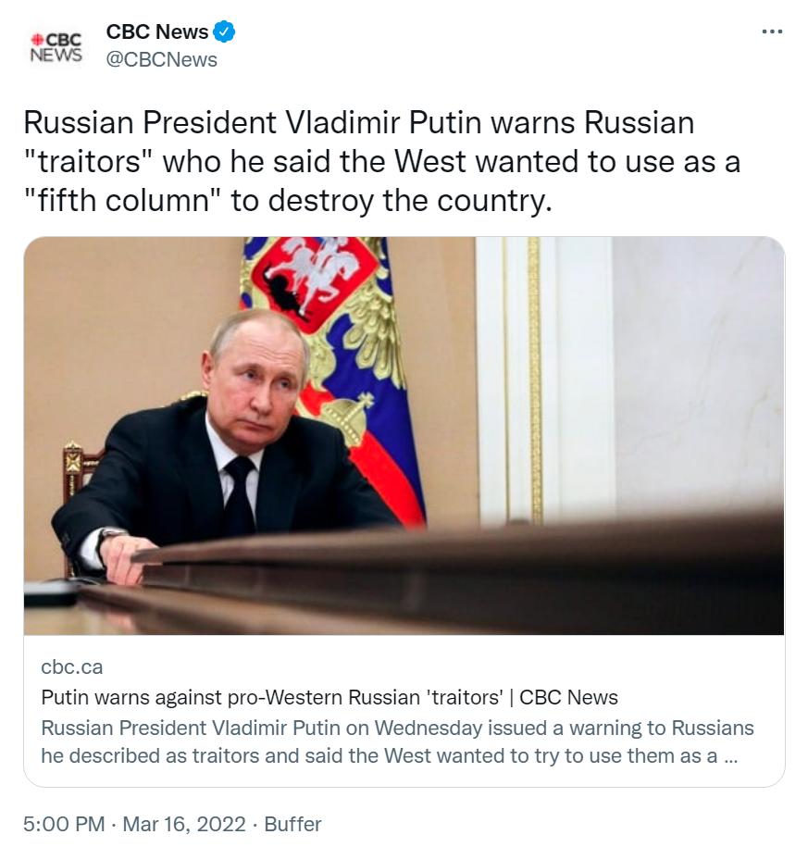Click the Mar 16, 2022 date
Image resolution: width=808 pixels, height=847 pixels.
point(184,824)
